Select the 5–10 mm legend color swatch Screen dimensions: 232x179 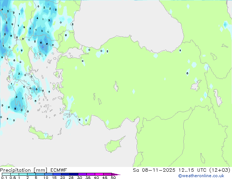tap(40, 174)
